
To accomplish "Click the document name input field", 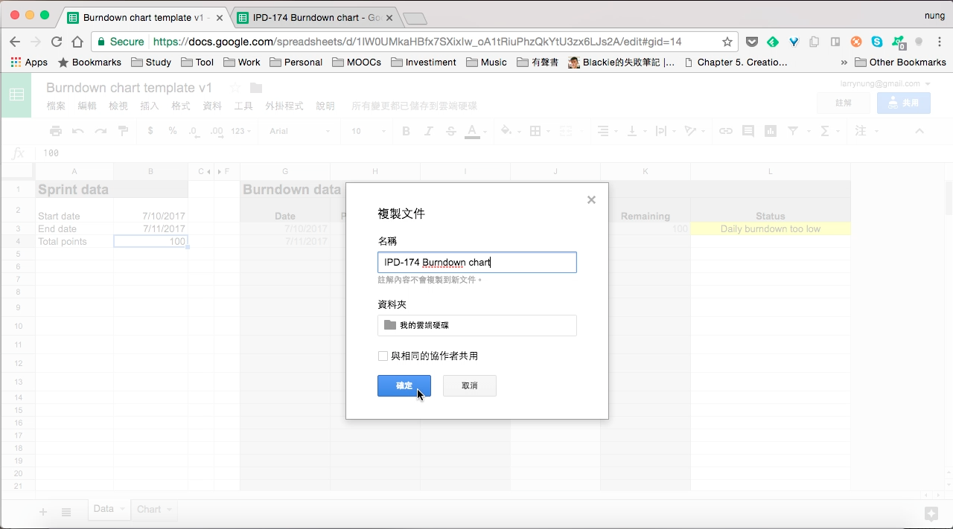I will point(477,262).
